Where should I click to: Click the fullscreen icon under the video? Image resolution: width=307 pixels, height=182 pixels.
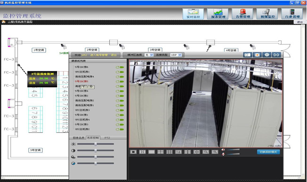tap(142, 152)
